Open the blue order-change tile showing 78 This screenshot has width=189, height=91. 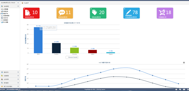click(x=132, y=13)
